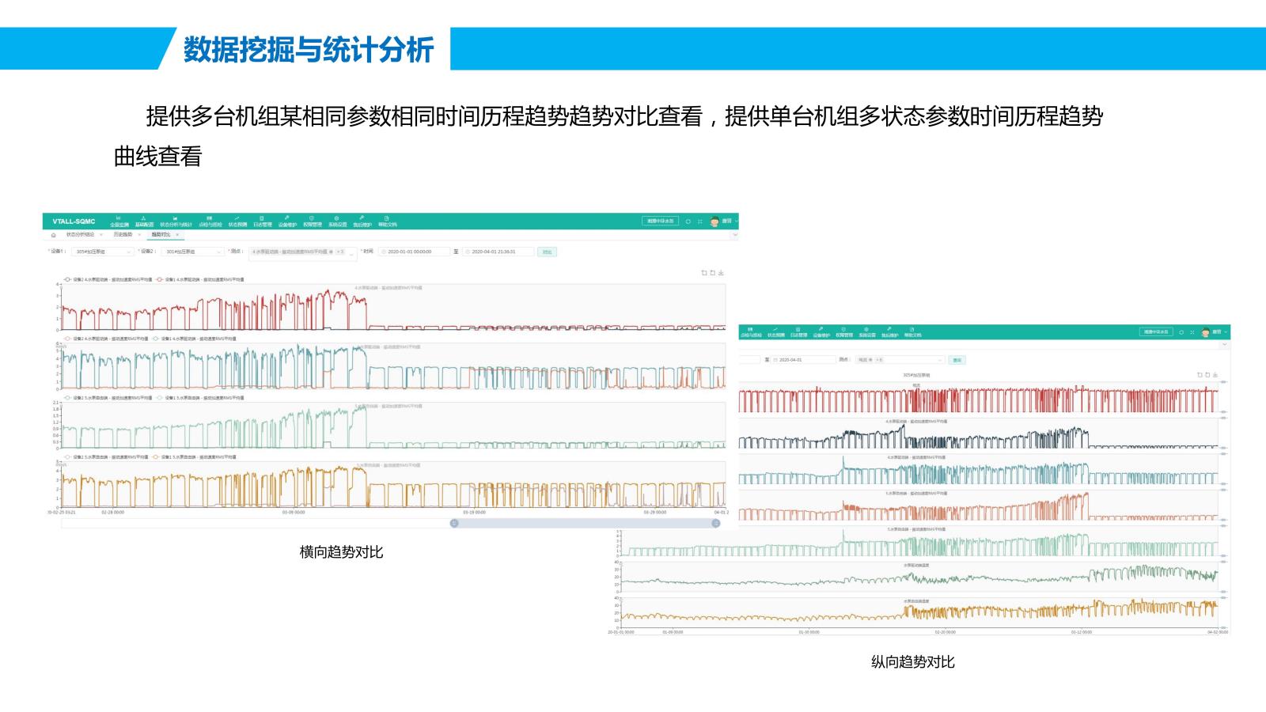Click the data zoom slider below the charts
Screen dimensions: 1266x712
(x=586, y=524)
